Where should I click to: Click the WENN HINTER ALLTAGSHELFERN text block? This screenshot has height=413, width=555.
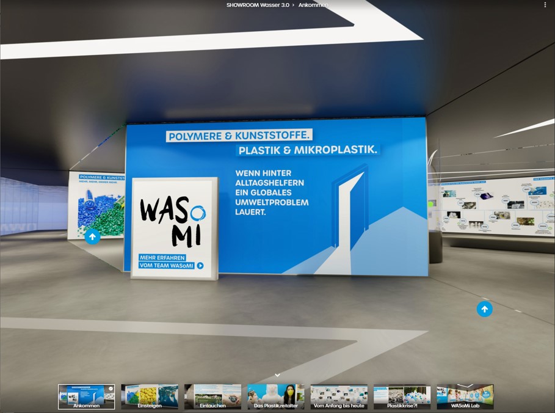coord(272,192)
